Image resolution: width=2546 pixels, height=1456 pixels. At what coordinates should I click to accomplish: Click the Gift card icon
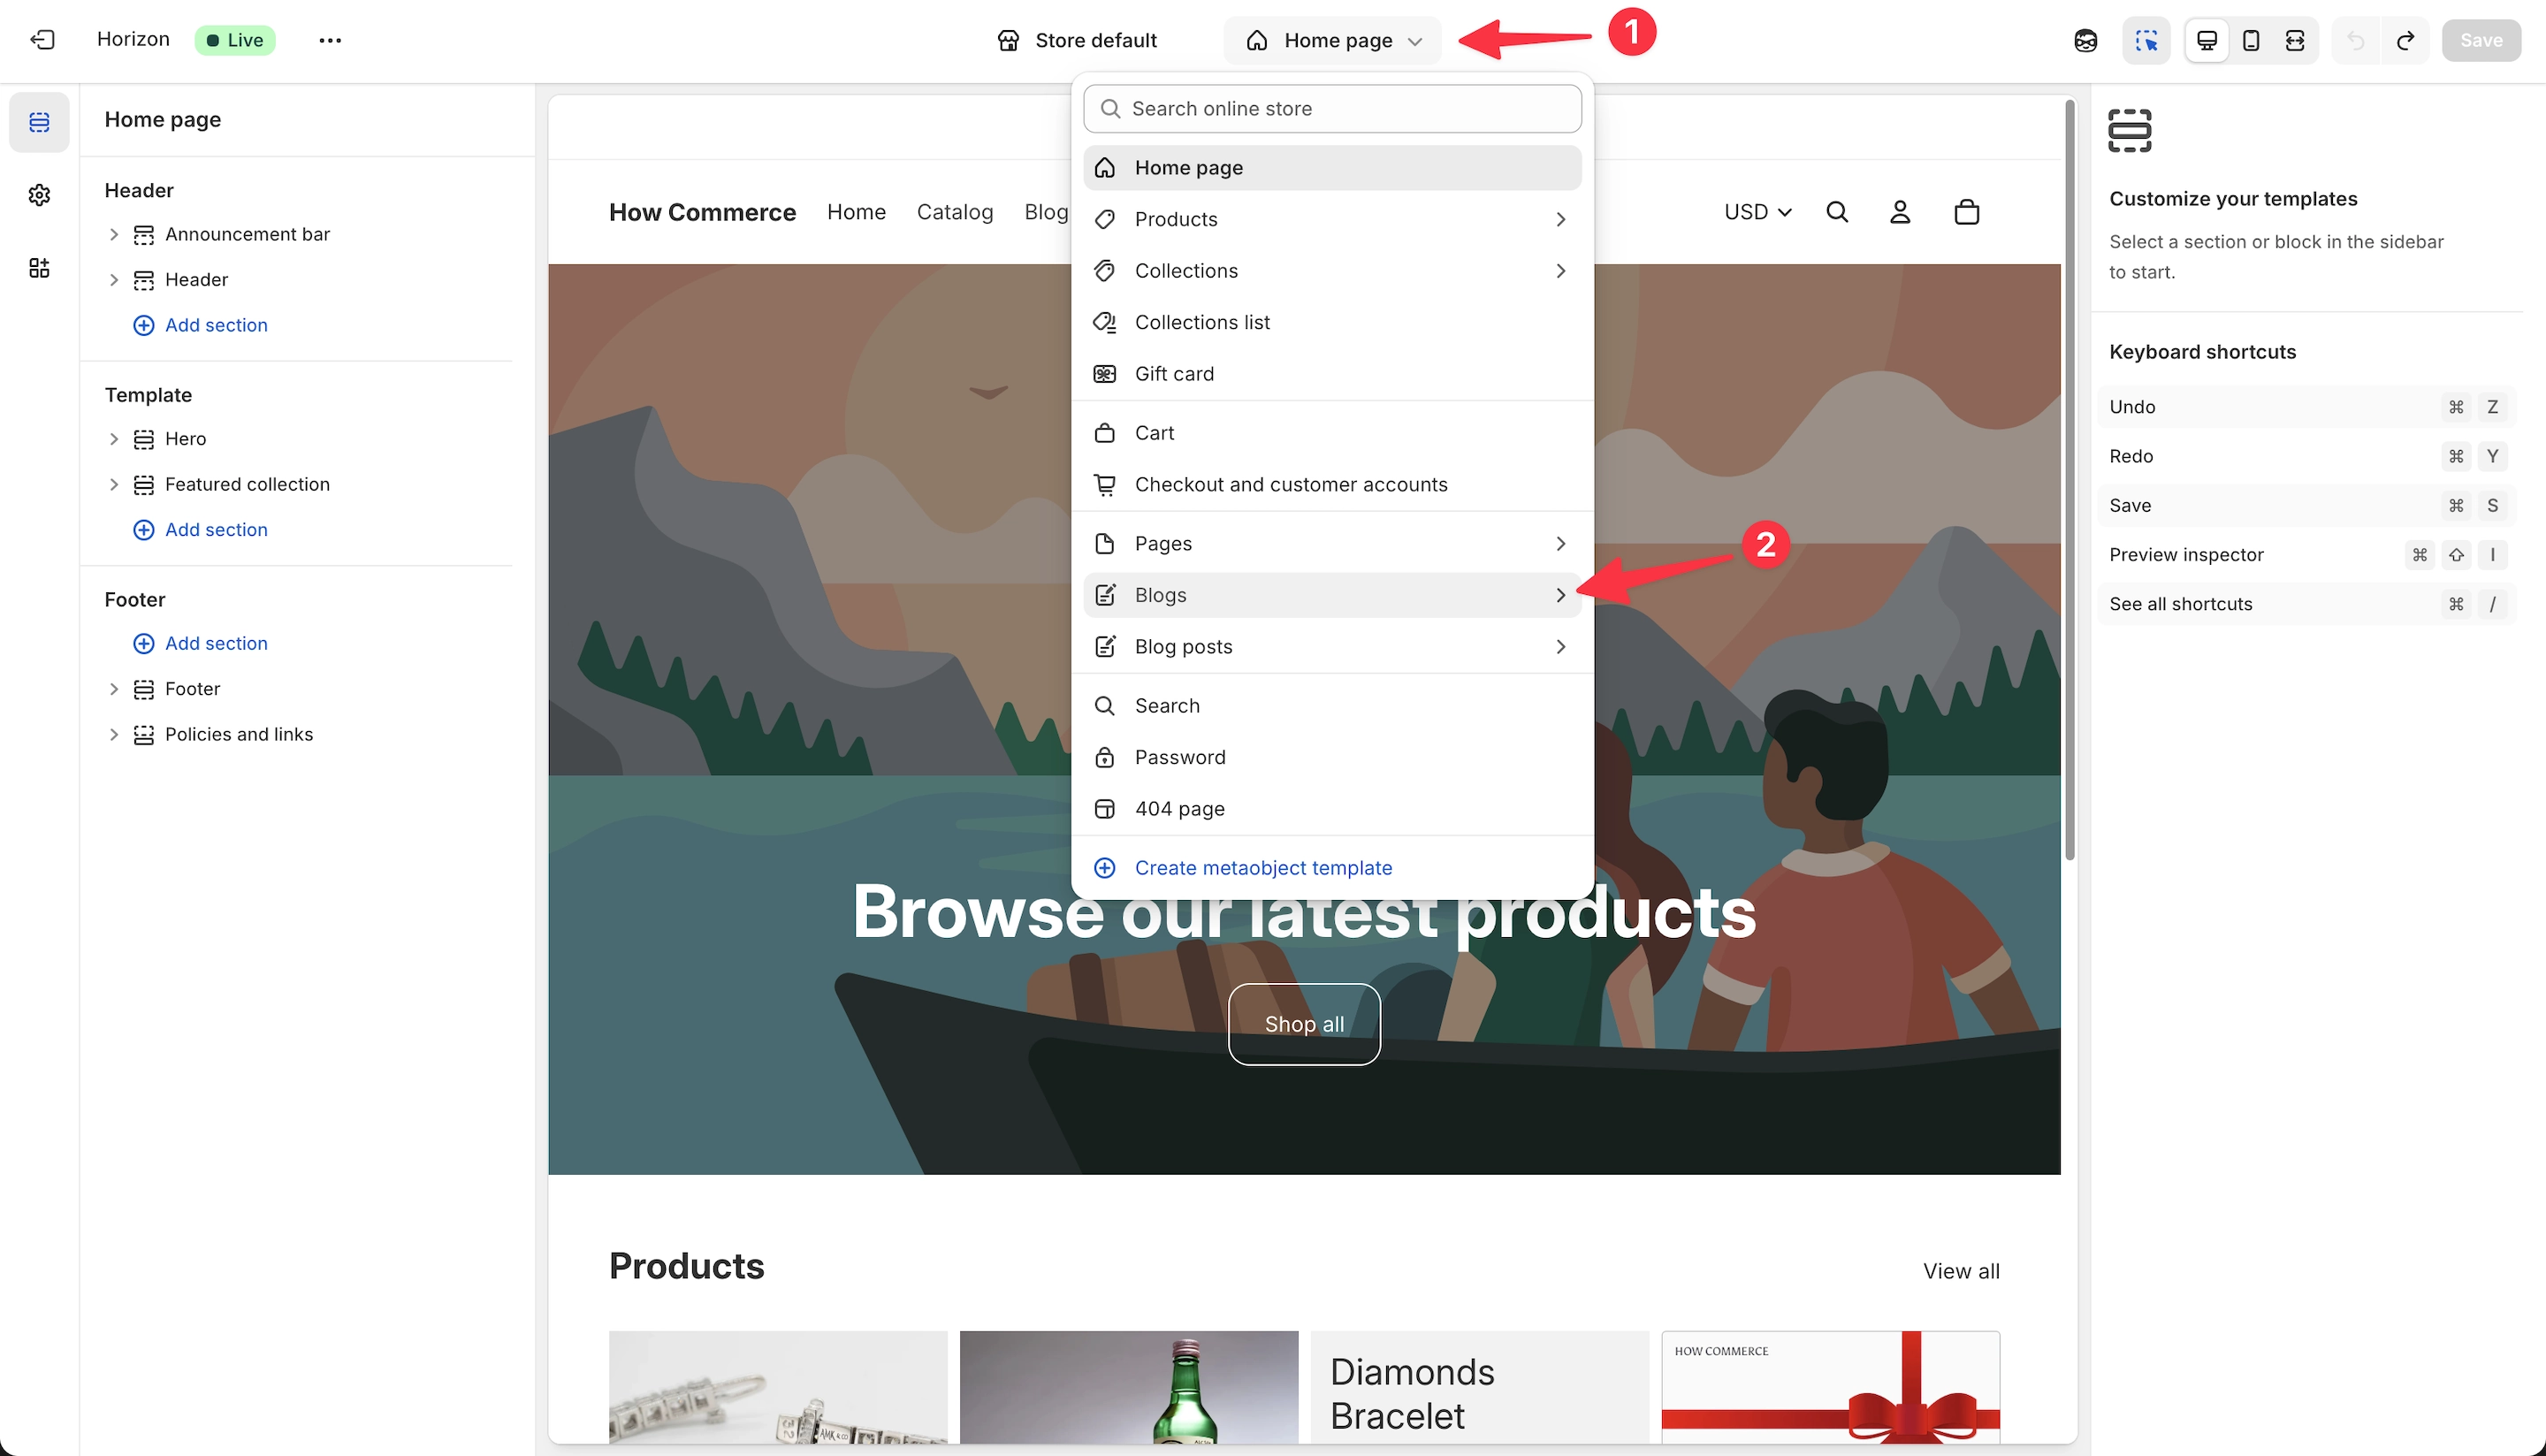[1104, 374]
